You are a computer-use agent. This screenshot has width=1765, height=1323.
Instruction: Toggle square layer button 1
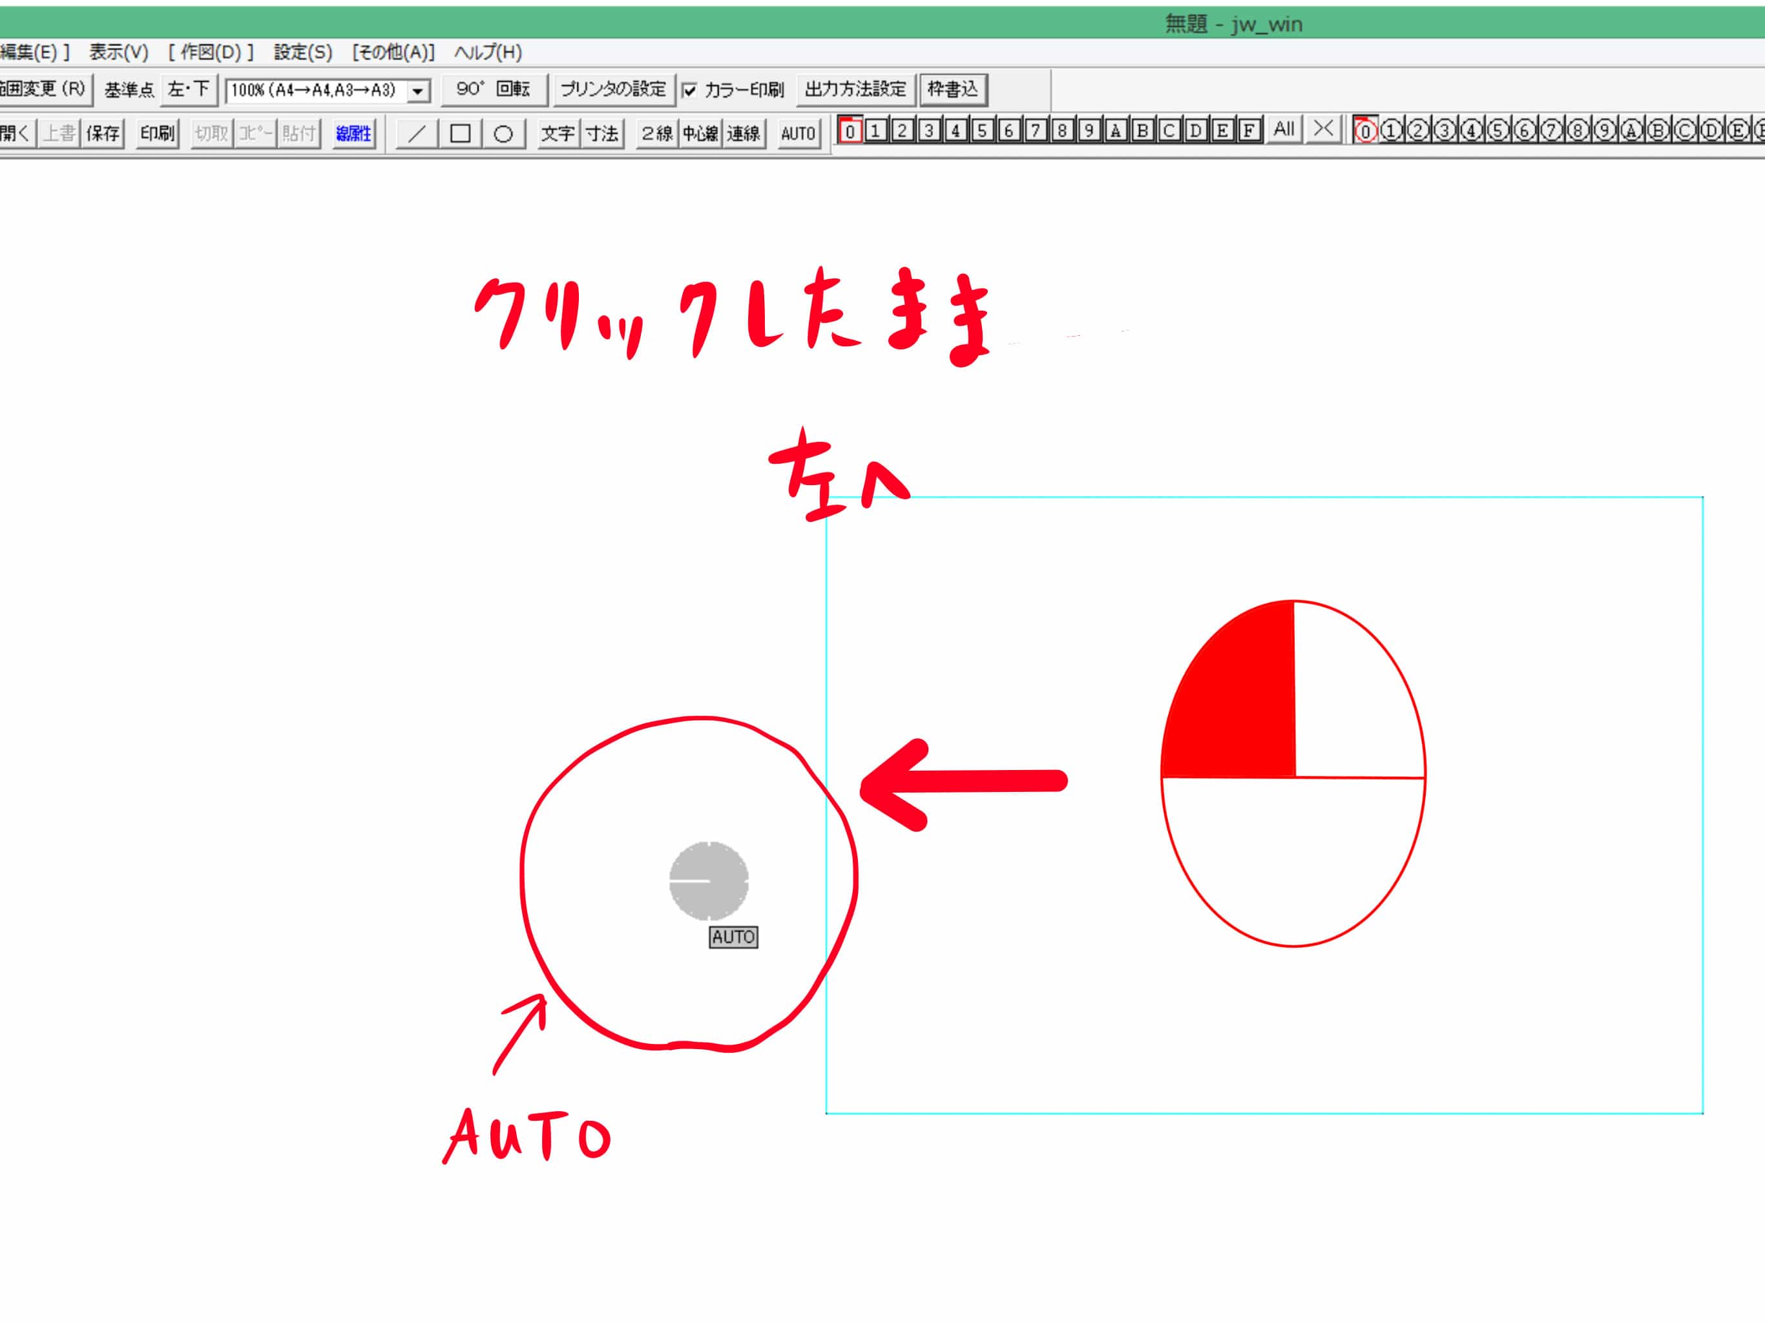click(876, 131)
